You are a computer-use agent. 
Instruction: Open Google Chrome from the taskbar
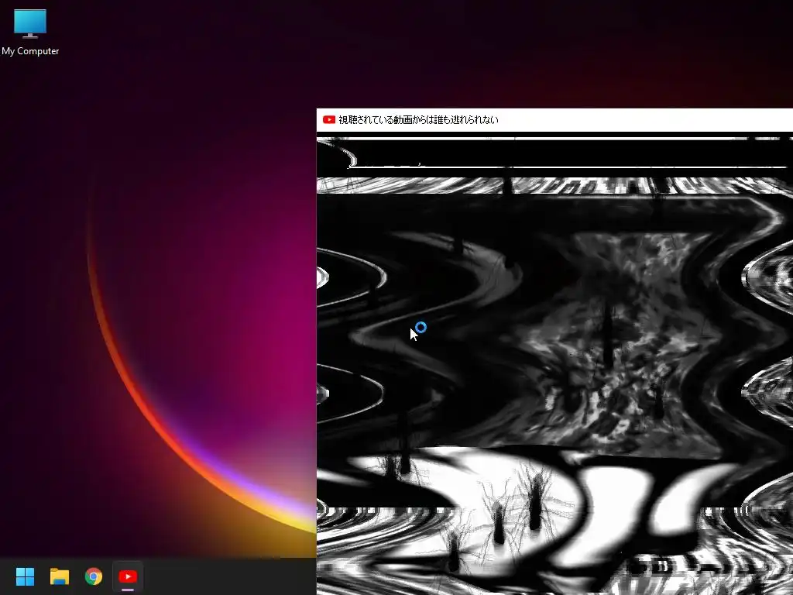[x=94, y=576]
